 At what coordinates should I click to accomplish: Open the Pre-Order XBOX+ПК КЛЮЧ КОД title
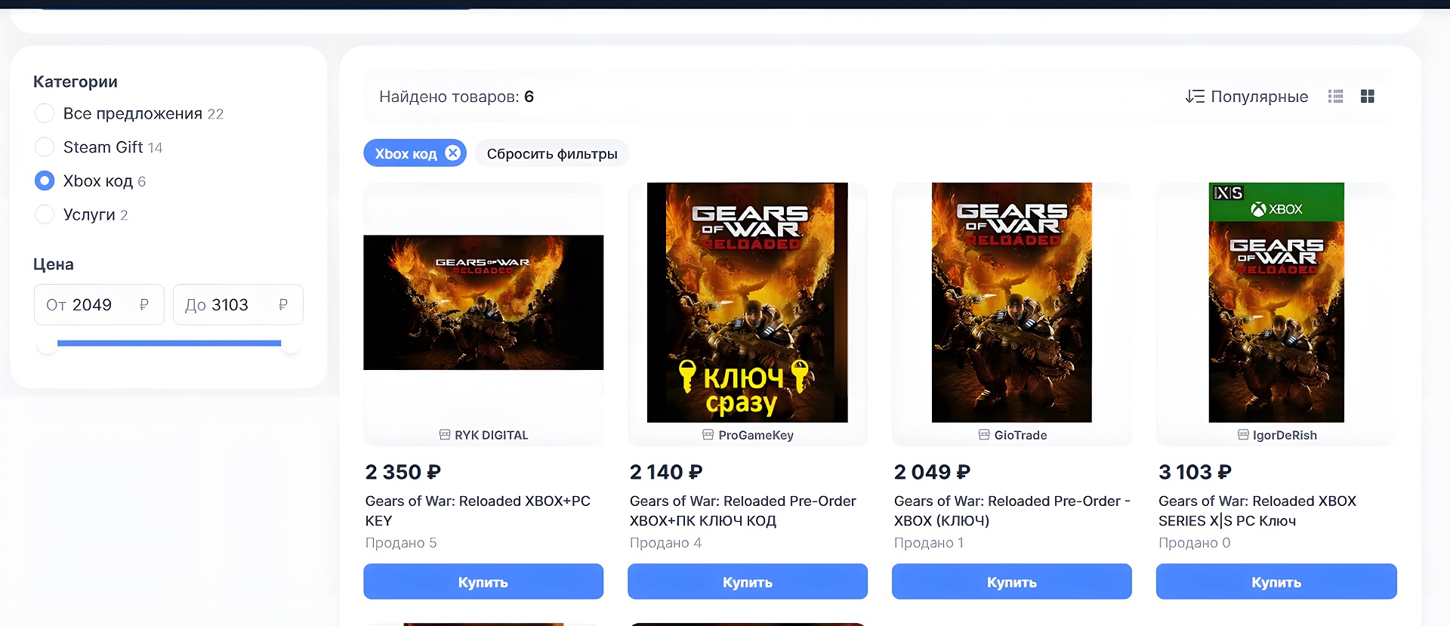tap(743, 511)
